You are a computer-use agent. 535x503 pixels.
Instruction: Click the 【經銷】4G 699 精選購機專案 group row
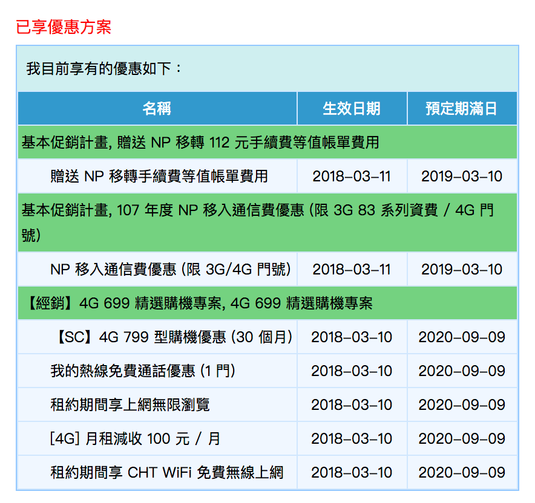tap(267, 303)
